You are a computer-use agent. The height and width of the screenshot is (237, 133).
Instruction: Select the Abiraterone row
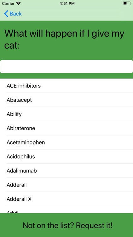(x=66, y=128)
